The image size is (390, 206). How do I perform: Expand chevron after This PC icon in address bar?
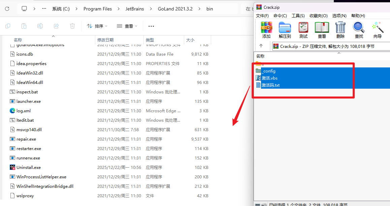34,9
